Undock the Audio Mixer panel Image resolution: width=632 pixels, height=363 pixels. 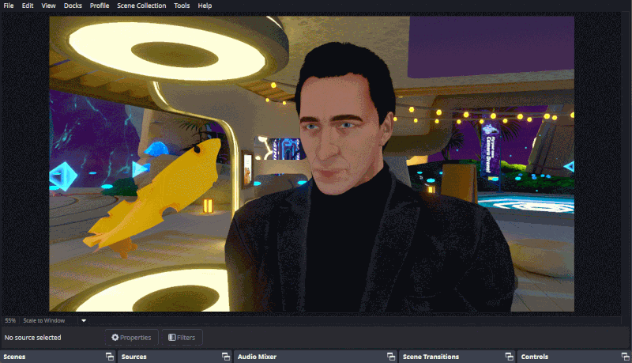point(389,357)
